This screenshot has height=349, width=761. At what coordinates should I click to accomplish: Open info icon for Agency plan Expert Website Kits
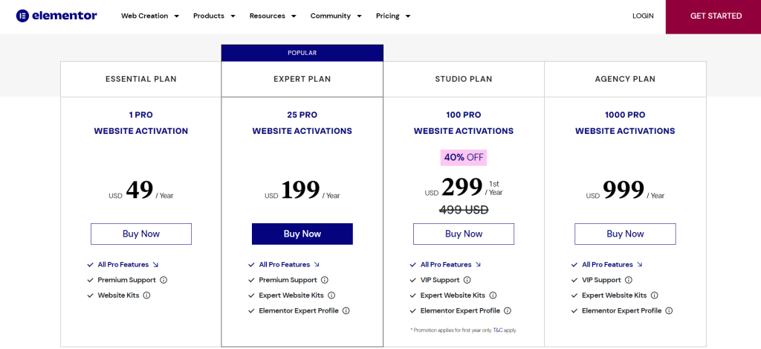[x=654, y=295]
